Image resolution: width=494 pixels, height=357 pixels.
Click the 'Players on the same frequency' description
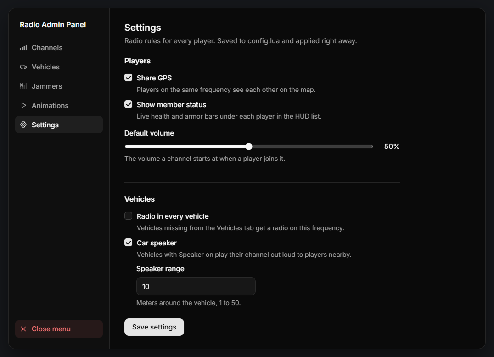pos(226,90)
